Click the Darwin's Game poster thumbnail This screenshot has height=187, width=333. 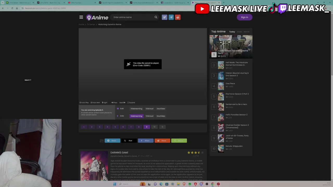pyautogui.click(x=94, y=166)
